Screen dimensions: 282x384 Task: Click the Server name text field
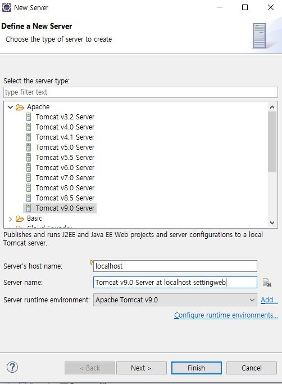tap(175, 282)
